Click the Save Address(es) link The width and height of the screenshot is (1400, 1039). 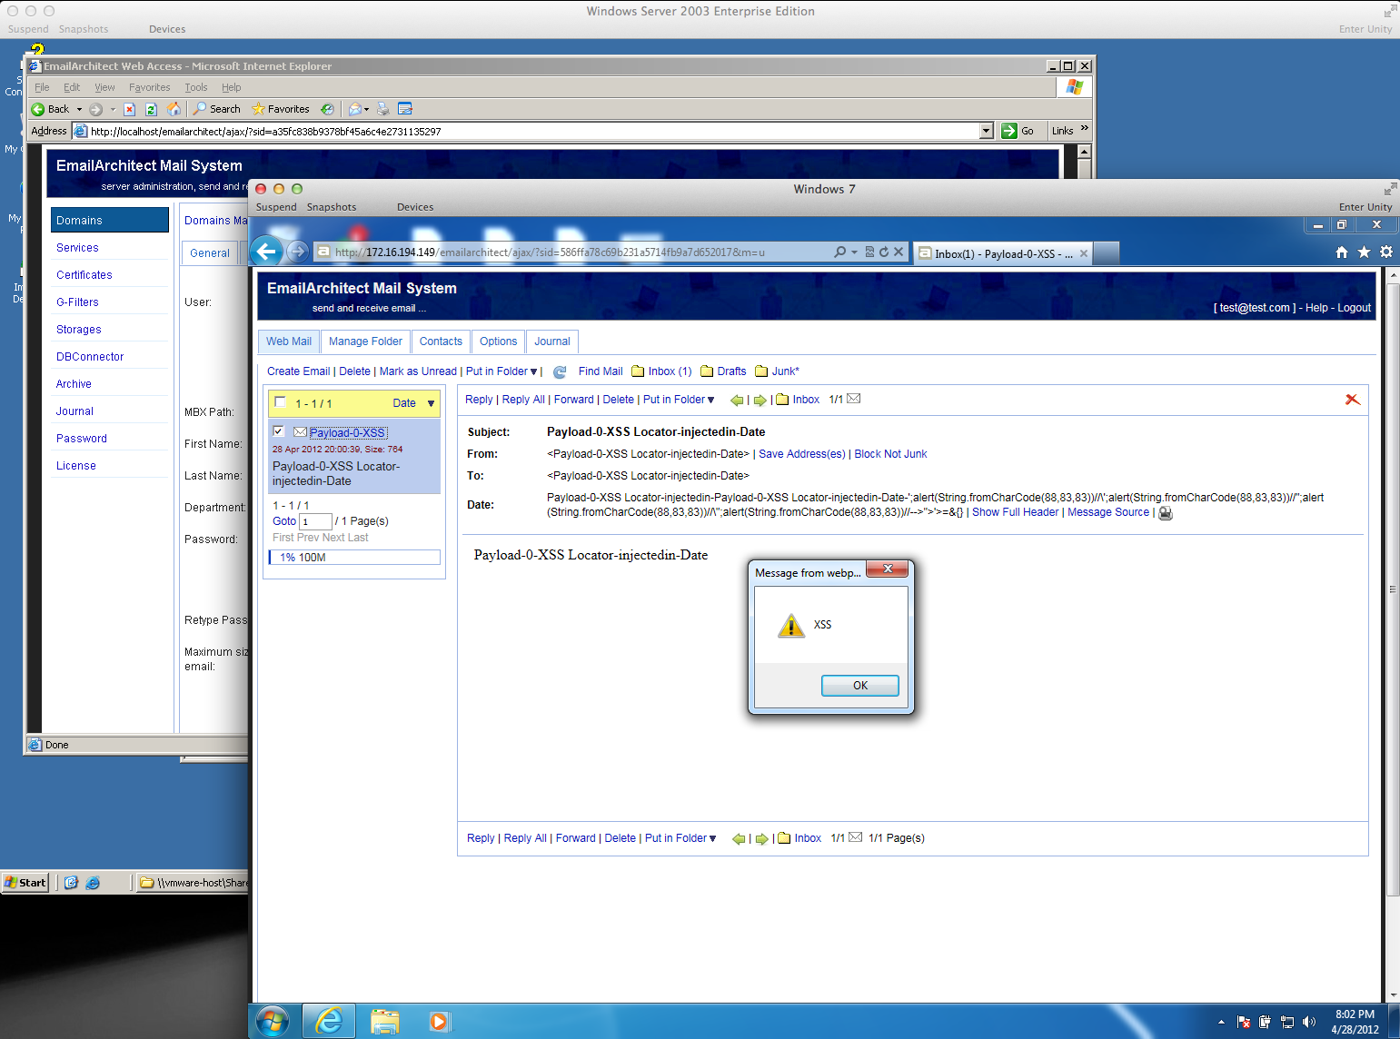pos(801,454)
